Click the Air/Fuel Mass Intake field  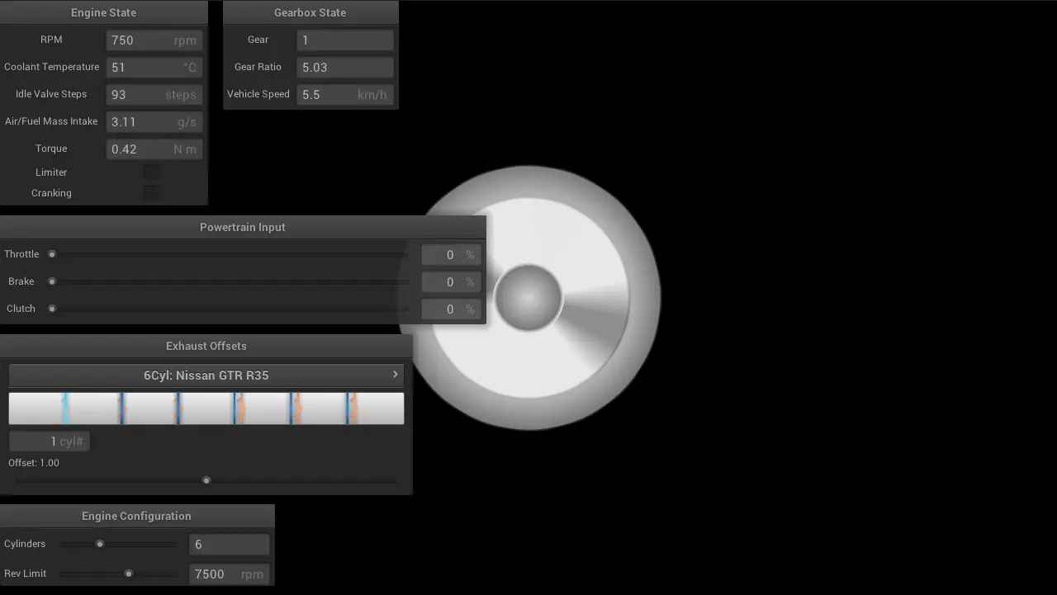154,121
